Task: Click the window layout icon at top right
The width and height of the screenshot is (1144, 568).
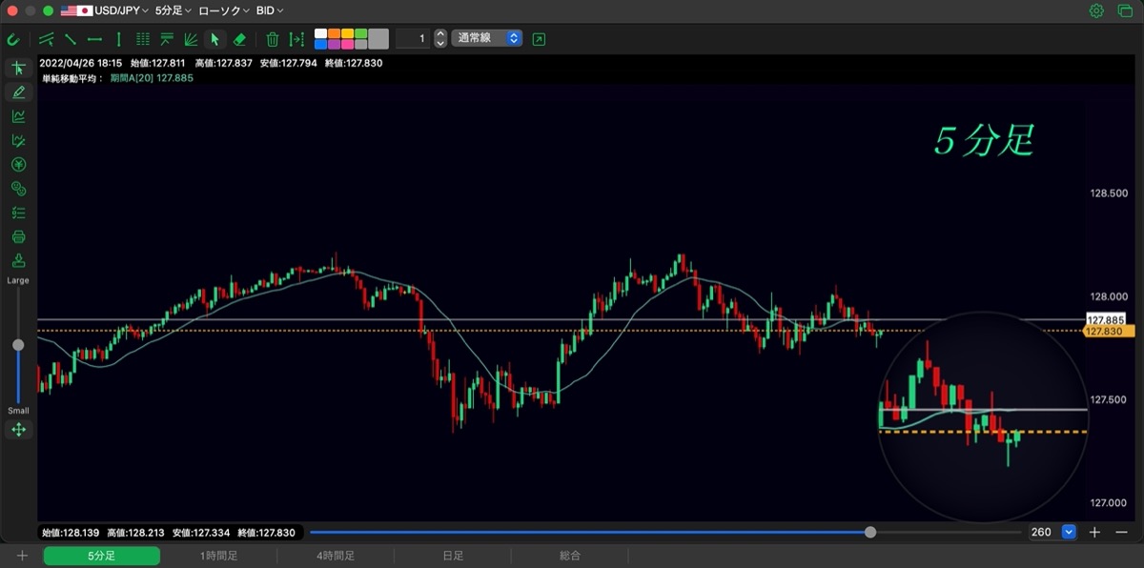Action: click(x=1124, y=10)
